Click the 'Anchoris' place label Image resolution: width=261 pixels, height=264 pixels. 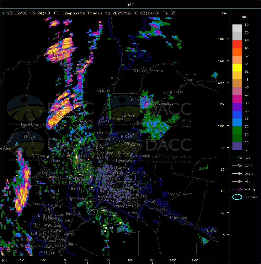click(x=73, y=214)
